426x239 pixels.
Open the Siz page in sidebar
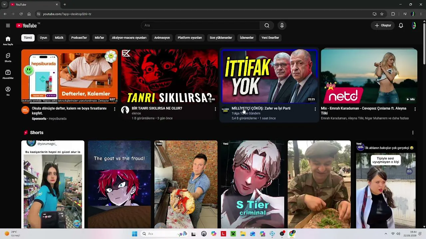pos(8,91)
